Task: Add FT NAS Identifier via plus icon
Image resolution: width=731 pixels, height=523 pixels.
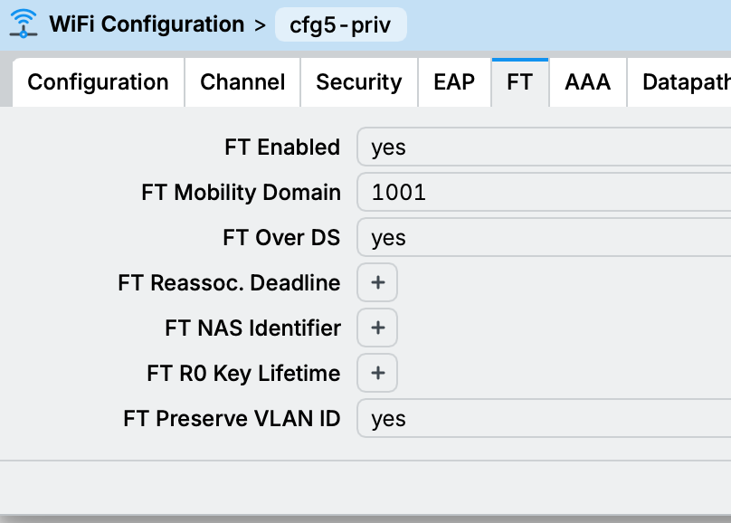Action: coord(377,328)
